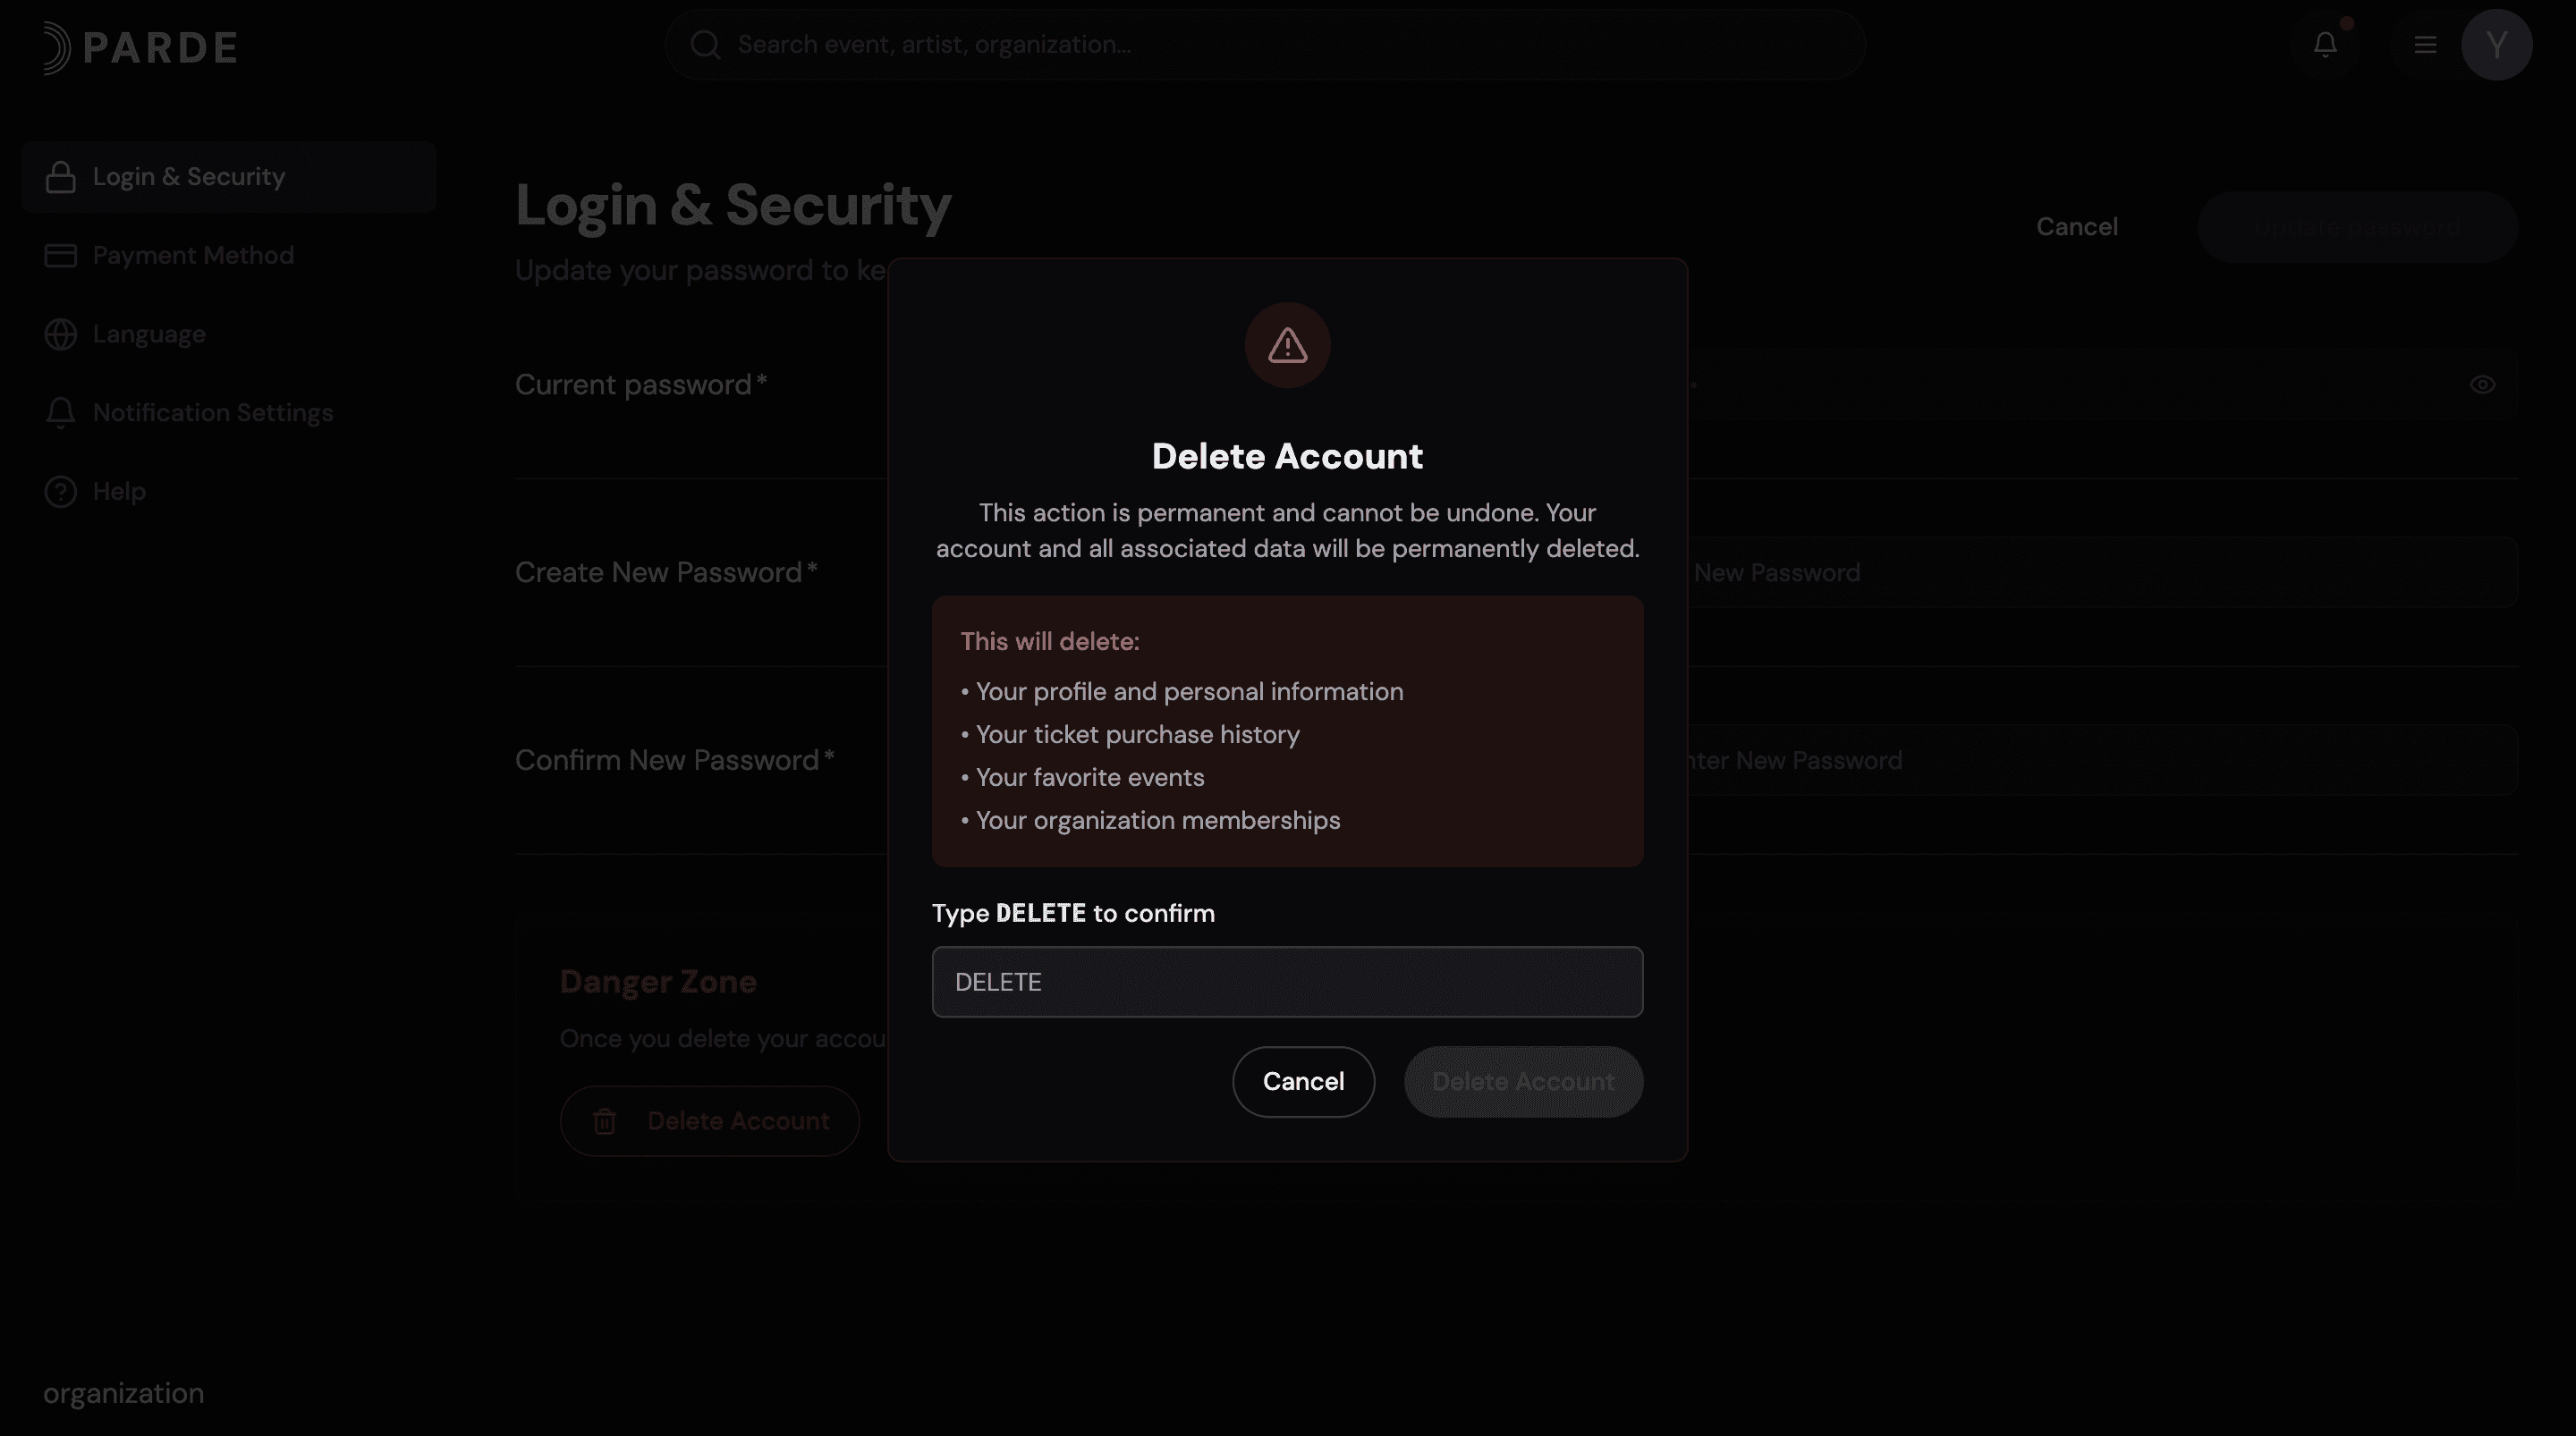
Task: Click Cancel next to Update password
Action: point(2076,227)
